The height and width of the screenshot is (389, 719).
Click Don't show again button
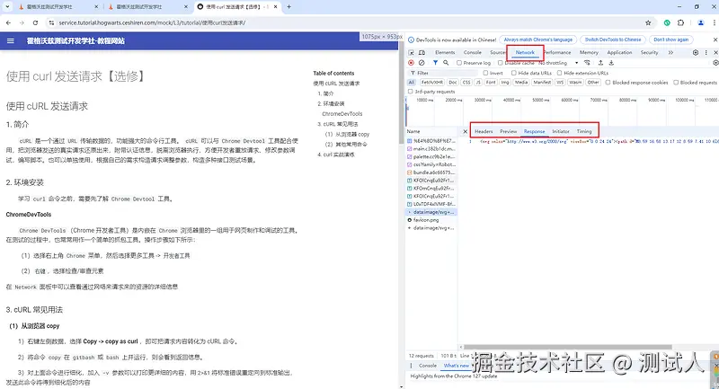point(670,40)
